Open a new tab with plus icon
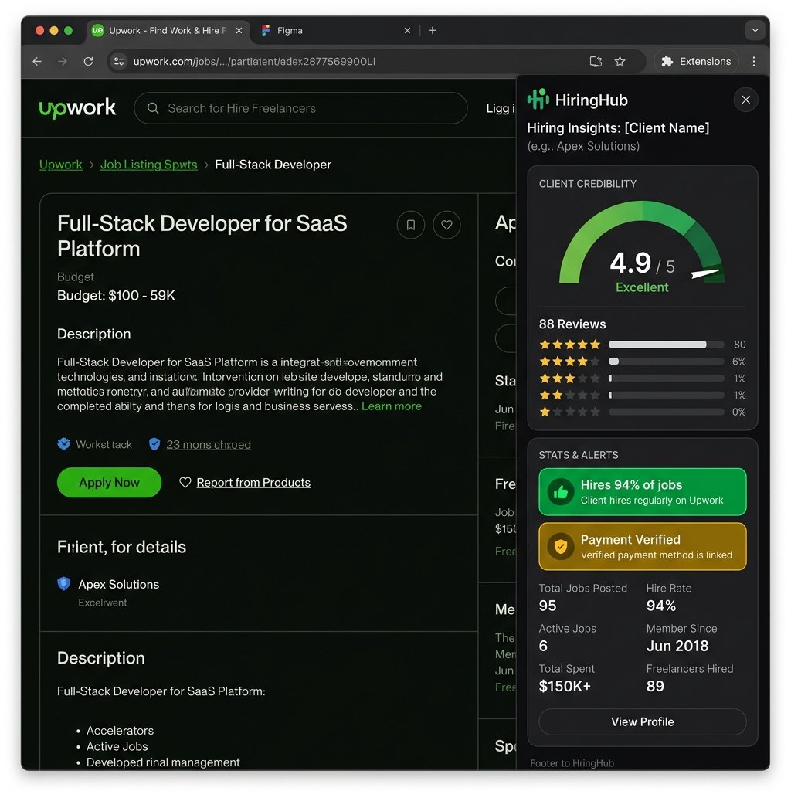Image resolution: width=791 pixels, height=791 pixels. point(433,30)
